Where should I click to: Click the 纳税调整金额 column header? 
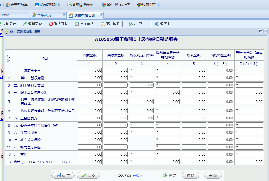click(x=221, y=55)
